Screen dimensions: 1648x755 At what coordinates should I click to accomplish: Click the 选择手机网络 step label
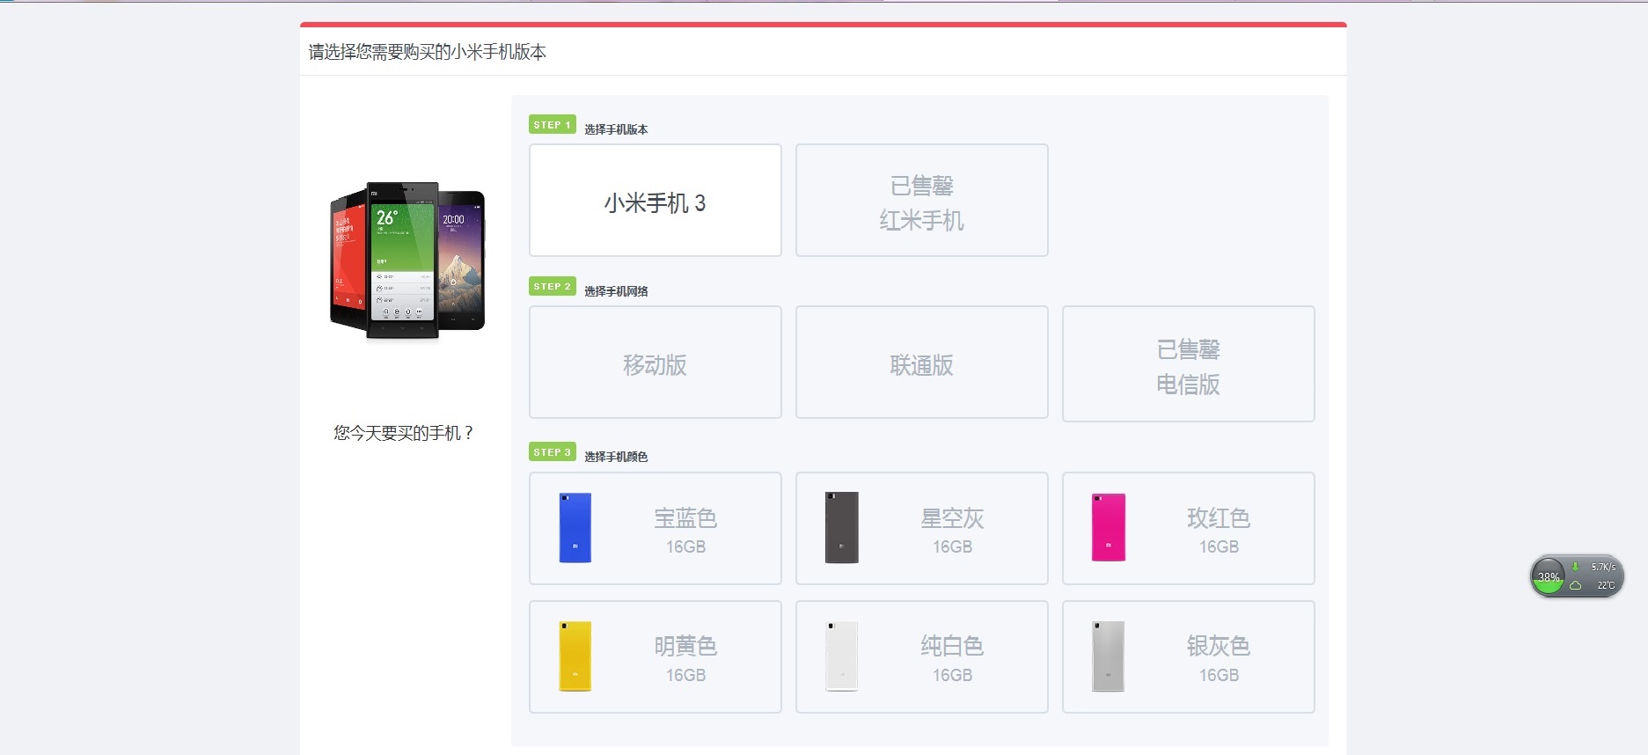pyautogui.click(x=616, y=291)
